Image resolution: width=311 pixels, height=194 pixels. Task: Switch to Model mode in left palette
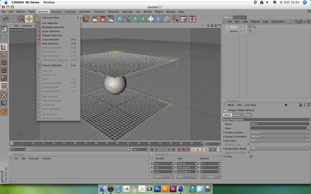click(4, 47)
